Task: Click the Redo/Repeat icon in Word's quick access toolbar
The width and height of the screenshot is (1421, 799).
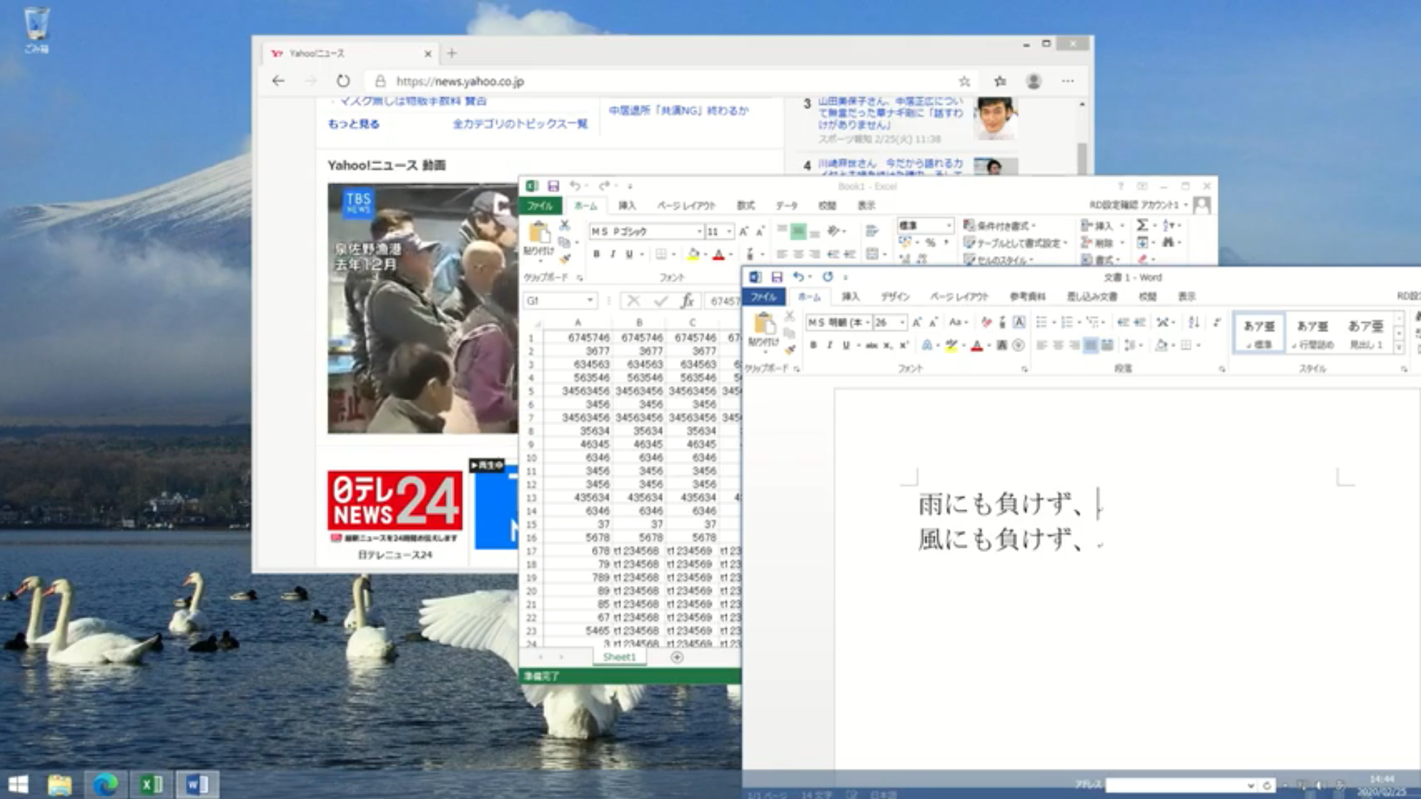Action: click(828, 277)
